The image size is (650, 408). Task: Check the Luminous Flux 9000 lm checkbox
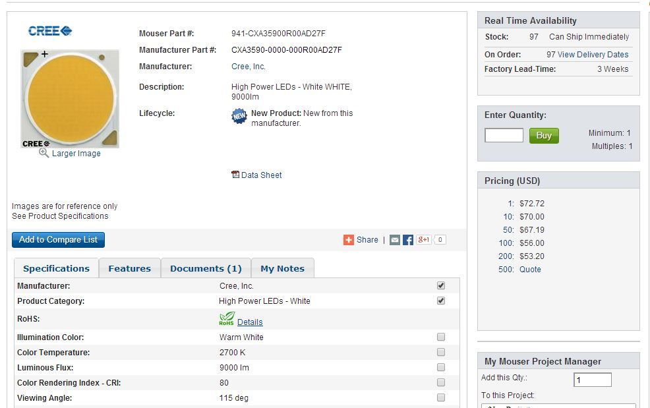tap(440, 367)
